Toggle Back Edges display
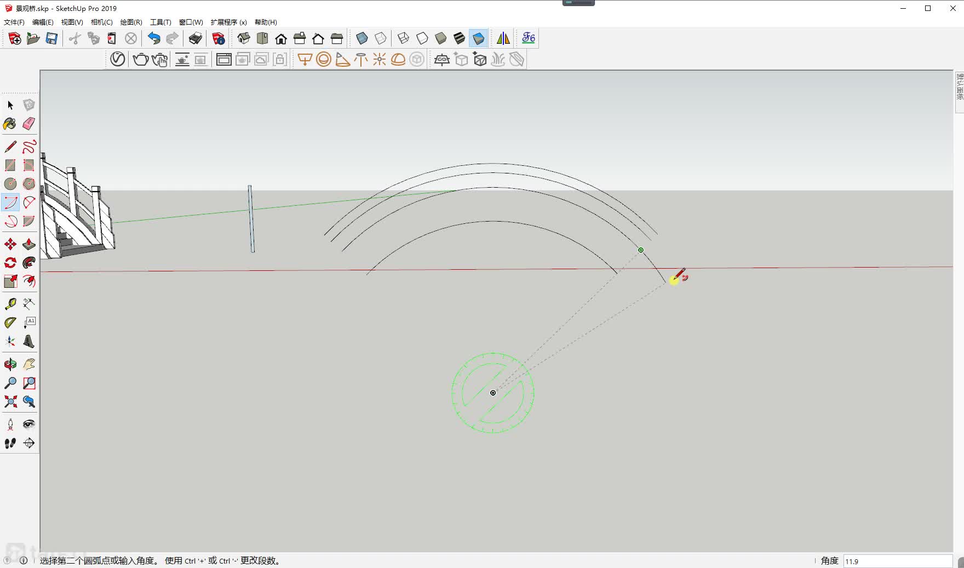Image resolution: width=964 pixels, height=568 pixels. 381,38
